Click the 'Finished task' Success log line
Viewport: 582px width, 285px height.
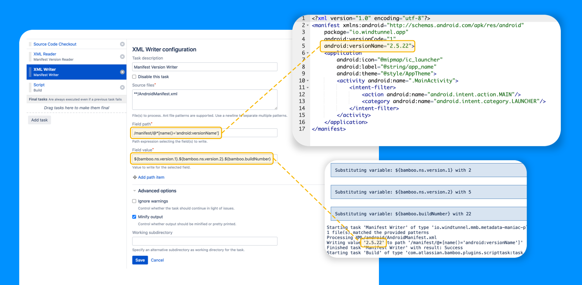394,248
